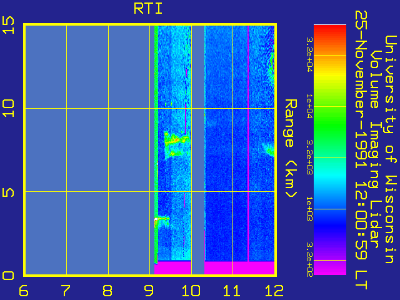Click the 25-November-1991 12:00:59 LT timestamp
The width and height of the screenshot is (400, 300).
coord(361,150)
